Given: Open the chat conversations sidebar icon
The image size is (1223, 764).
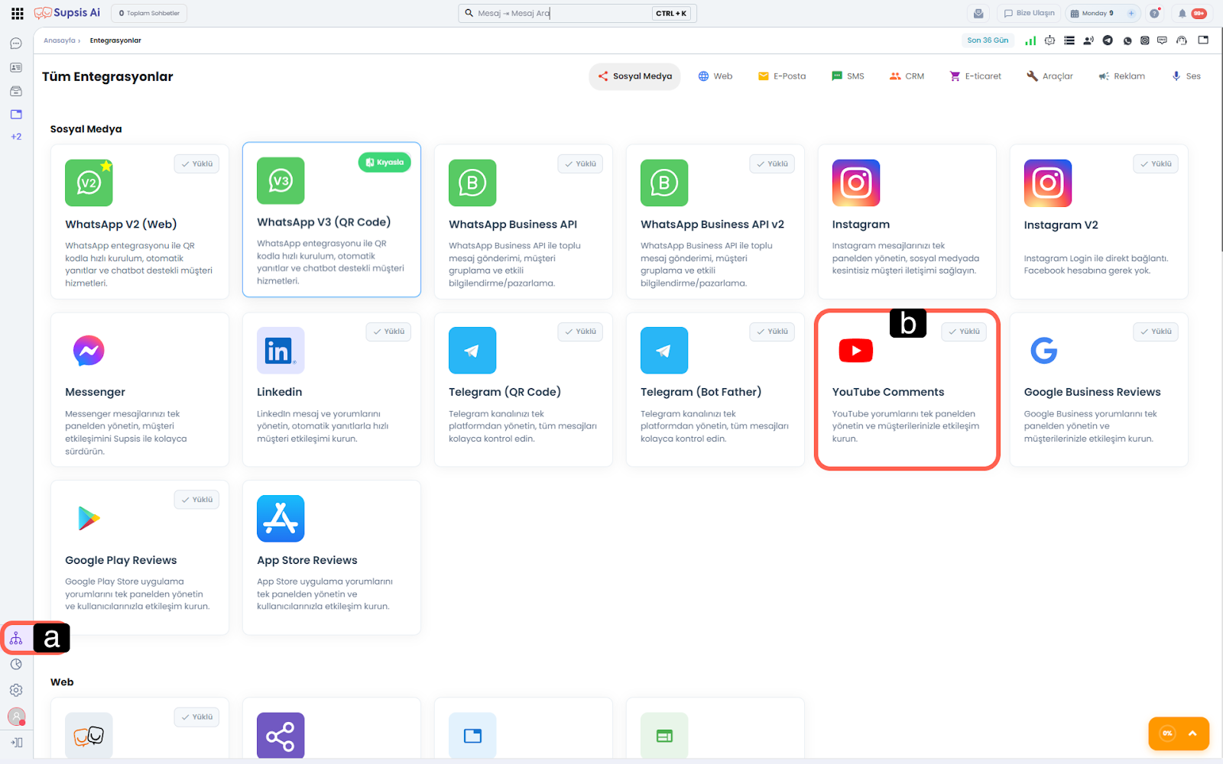Looking at the screenshot, I should pyautogui.click(x=16, y=44).
